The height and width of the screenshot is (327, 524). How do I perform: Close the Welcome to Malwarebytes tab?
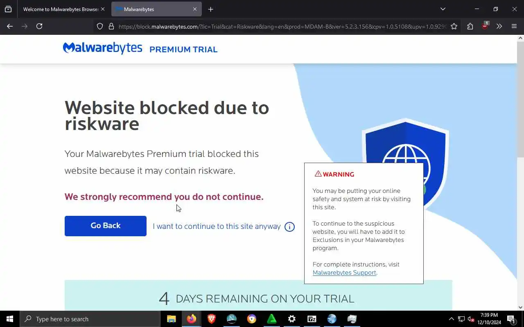pyautogui.click(x=103, y=9)
